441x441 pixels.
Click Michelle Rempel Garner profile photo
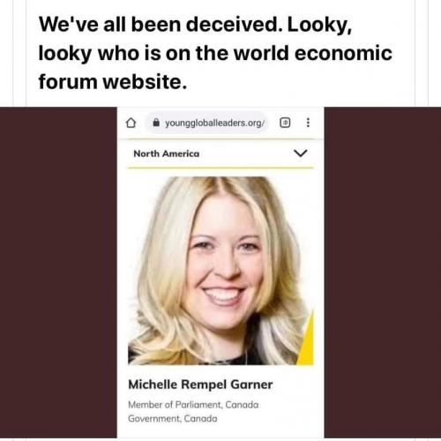click(x=220, y=271)
